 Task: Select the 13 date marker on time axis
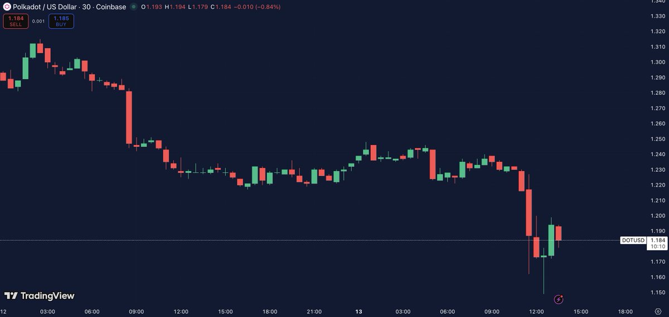tap(358, 311)
